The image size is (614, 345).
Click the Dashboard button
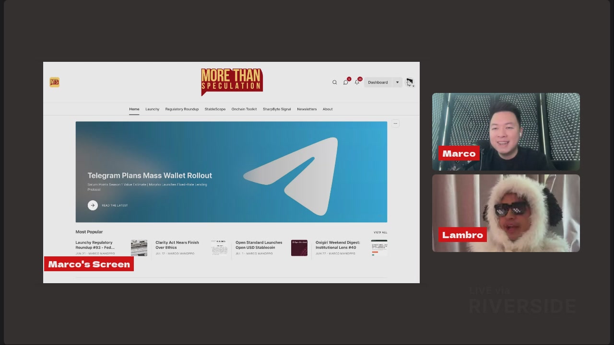coord(378,82)
